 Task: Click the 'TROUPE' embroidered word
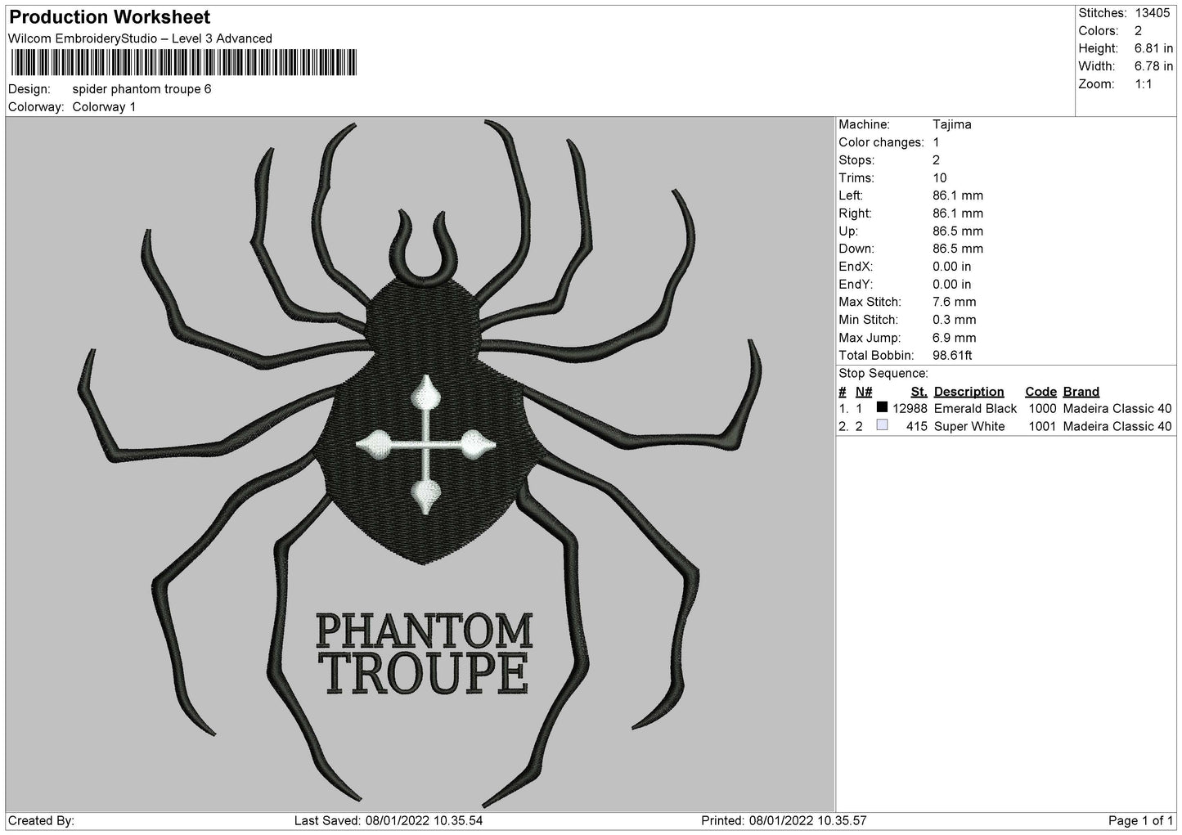(425, 673)
